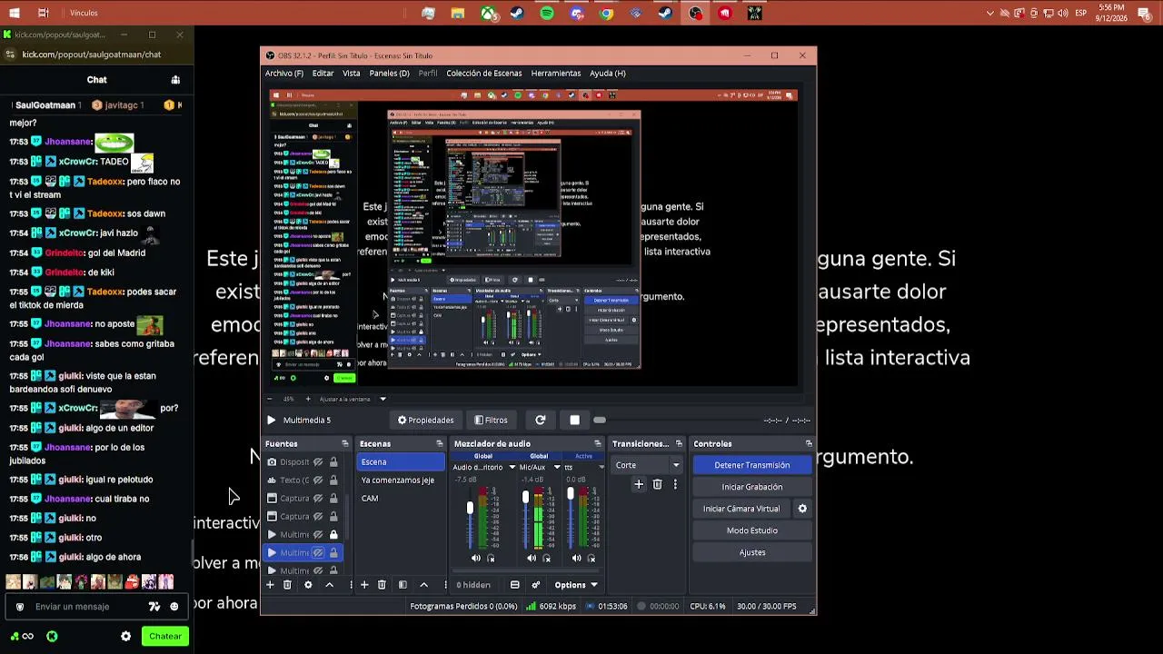Open the Colección de Escenas menu
This screenshot has height=654, width=1163.
point(484,74)
